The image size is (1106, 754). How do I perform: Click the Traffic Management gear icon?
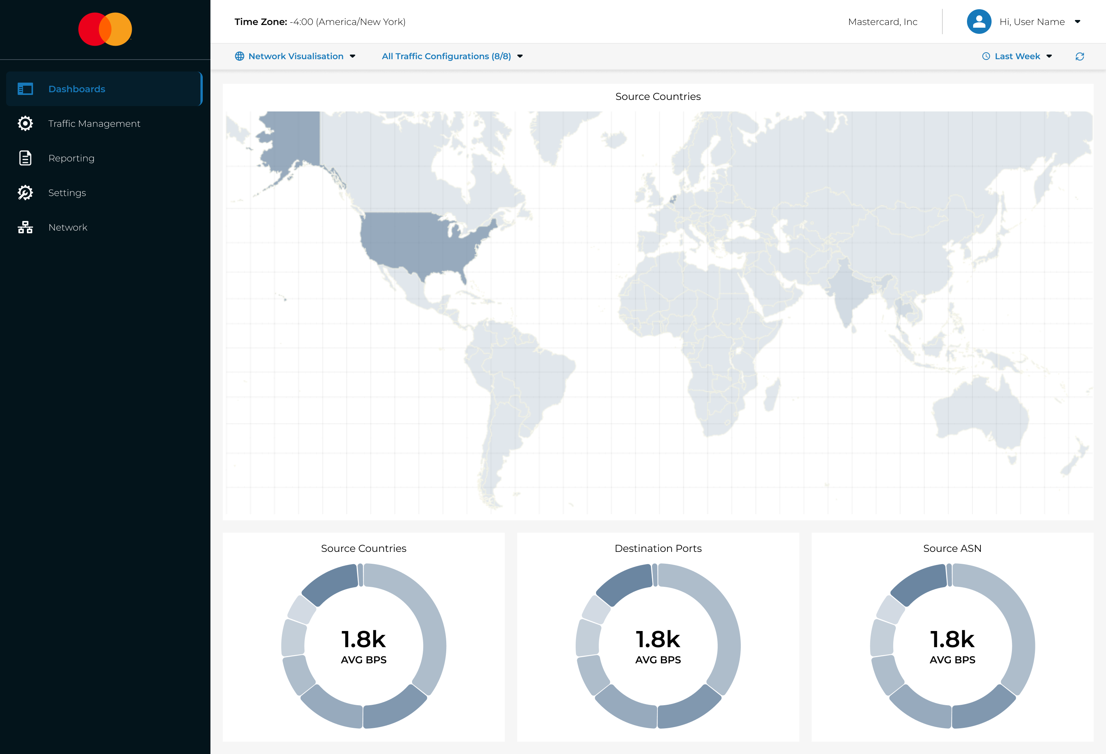tap(25, 123)
